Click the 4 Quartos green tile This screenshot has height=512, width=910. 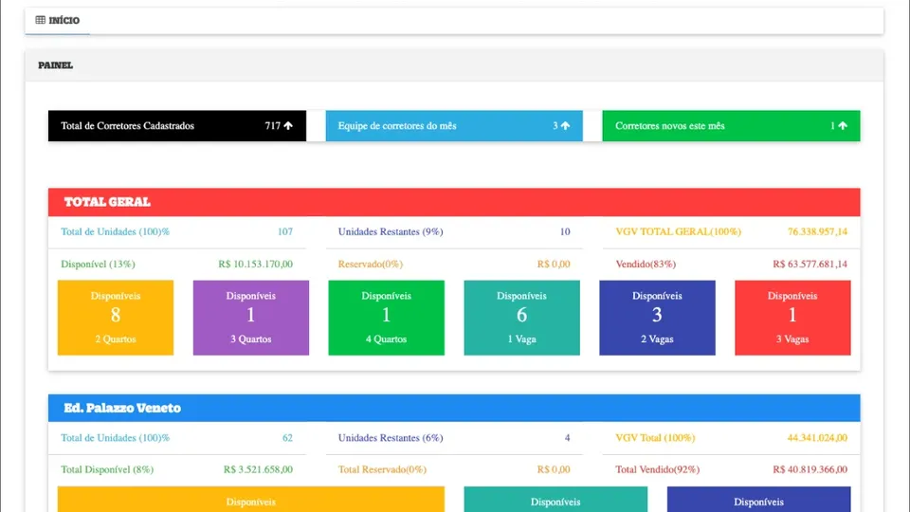point(387,318)
